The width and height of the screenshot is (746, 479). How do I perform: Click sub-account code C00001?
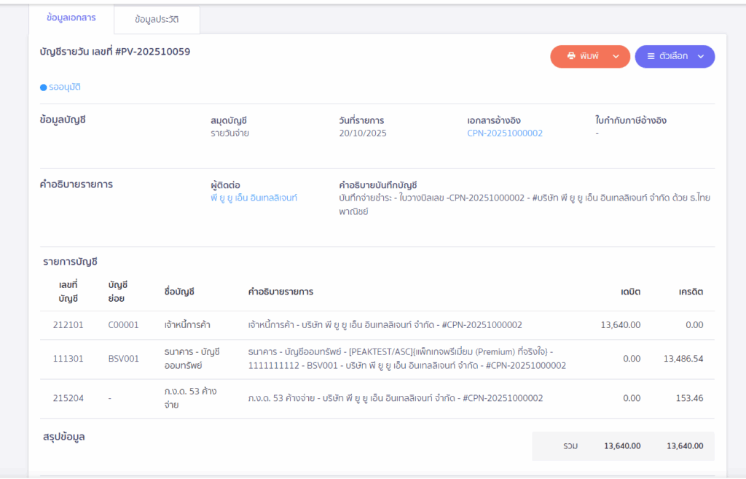123,325
